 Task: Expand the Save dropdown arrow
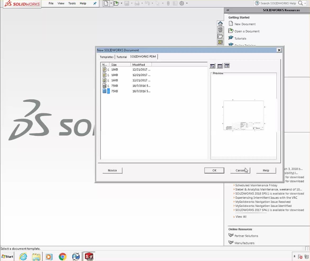coord(132,3)
